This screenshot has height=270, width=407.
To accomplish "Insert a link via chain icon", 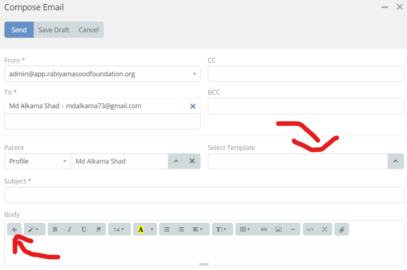I will [x=264, y=229].
